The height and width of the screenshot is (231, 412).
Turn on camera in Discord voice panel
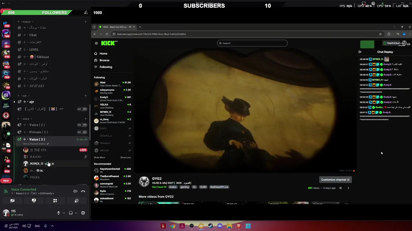(12, 201)
